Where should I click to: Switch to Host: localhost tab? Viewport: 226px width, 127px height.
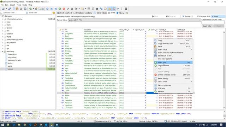[65, 13]
